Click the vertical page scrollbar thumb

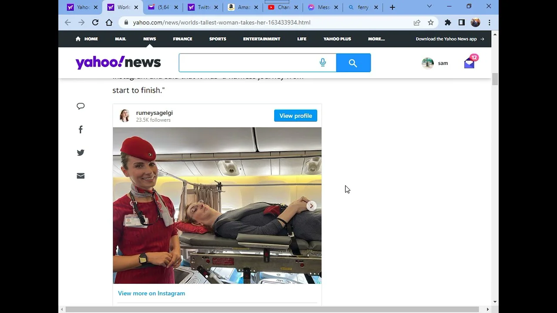click(495, 80)
